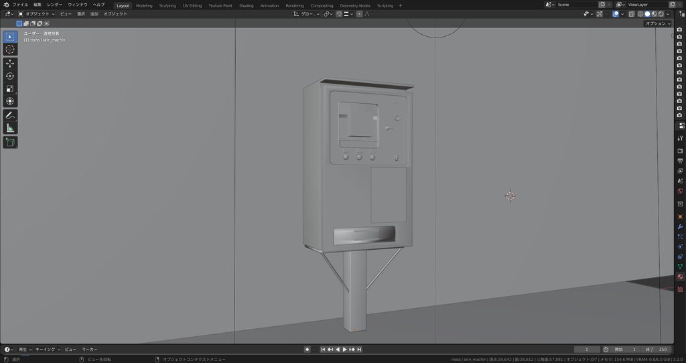Expand the オプション dropdown

pyautogui.click(x=657, y=23)
